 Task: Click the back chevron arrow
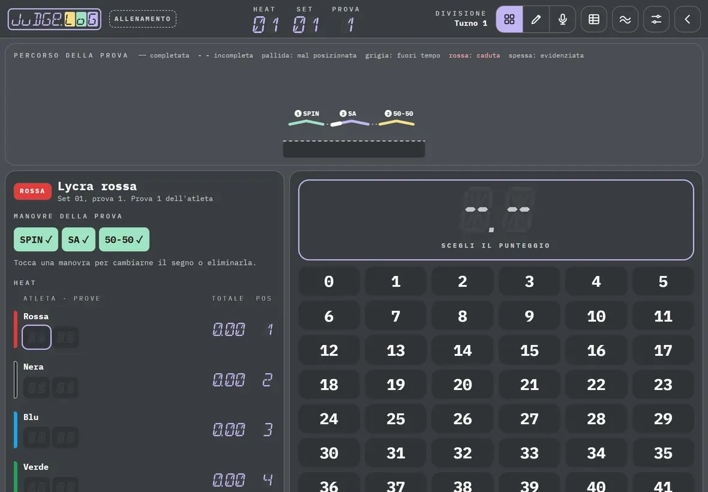click(687, 19)
